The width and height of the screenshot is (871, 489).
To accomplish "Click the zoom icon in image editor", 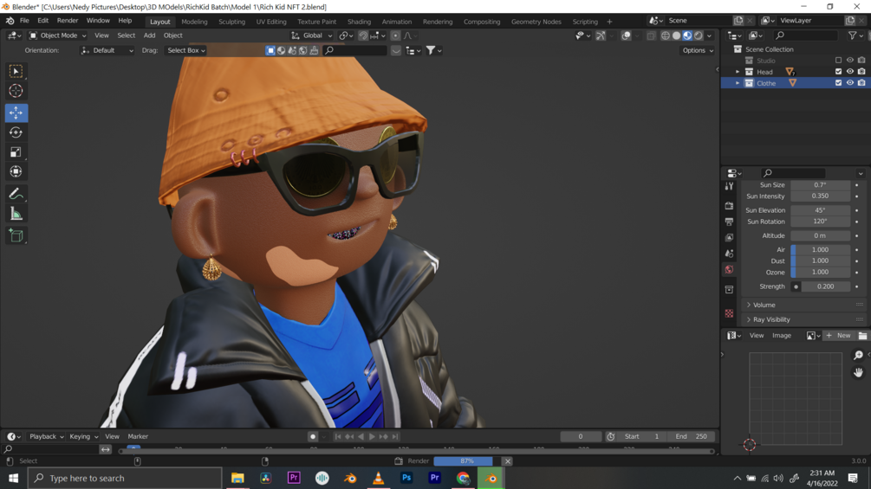I will click(x=858, y=356).
